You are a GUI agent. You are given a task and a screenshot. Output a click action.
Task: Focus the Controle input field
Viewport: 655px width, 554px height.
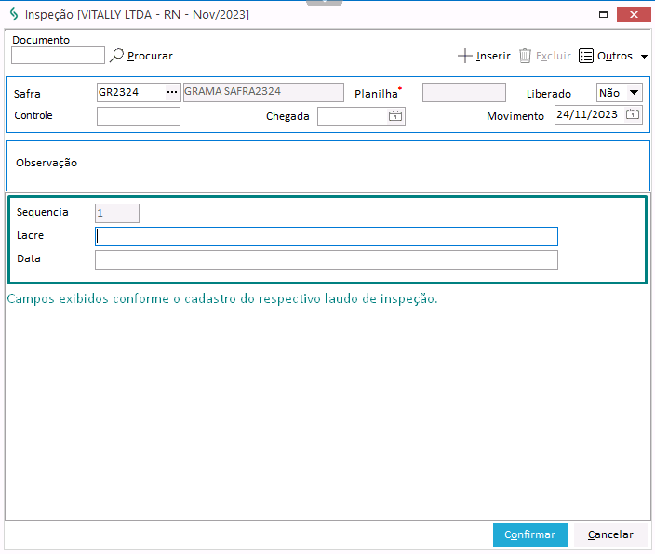click(x=139, y=116)
